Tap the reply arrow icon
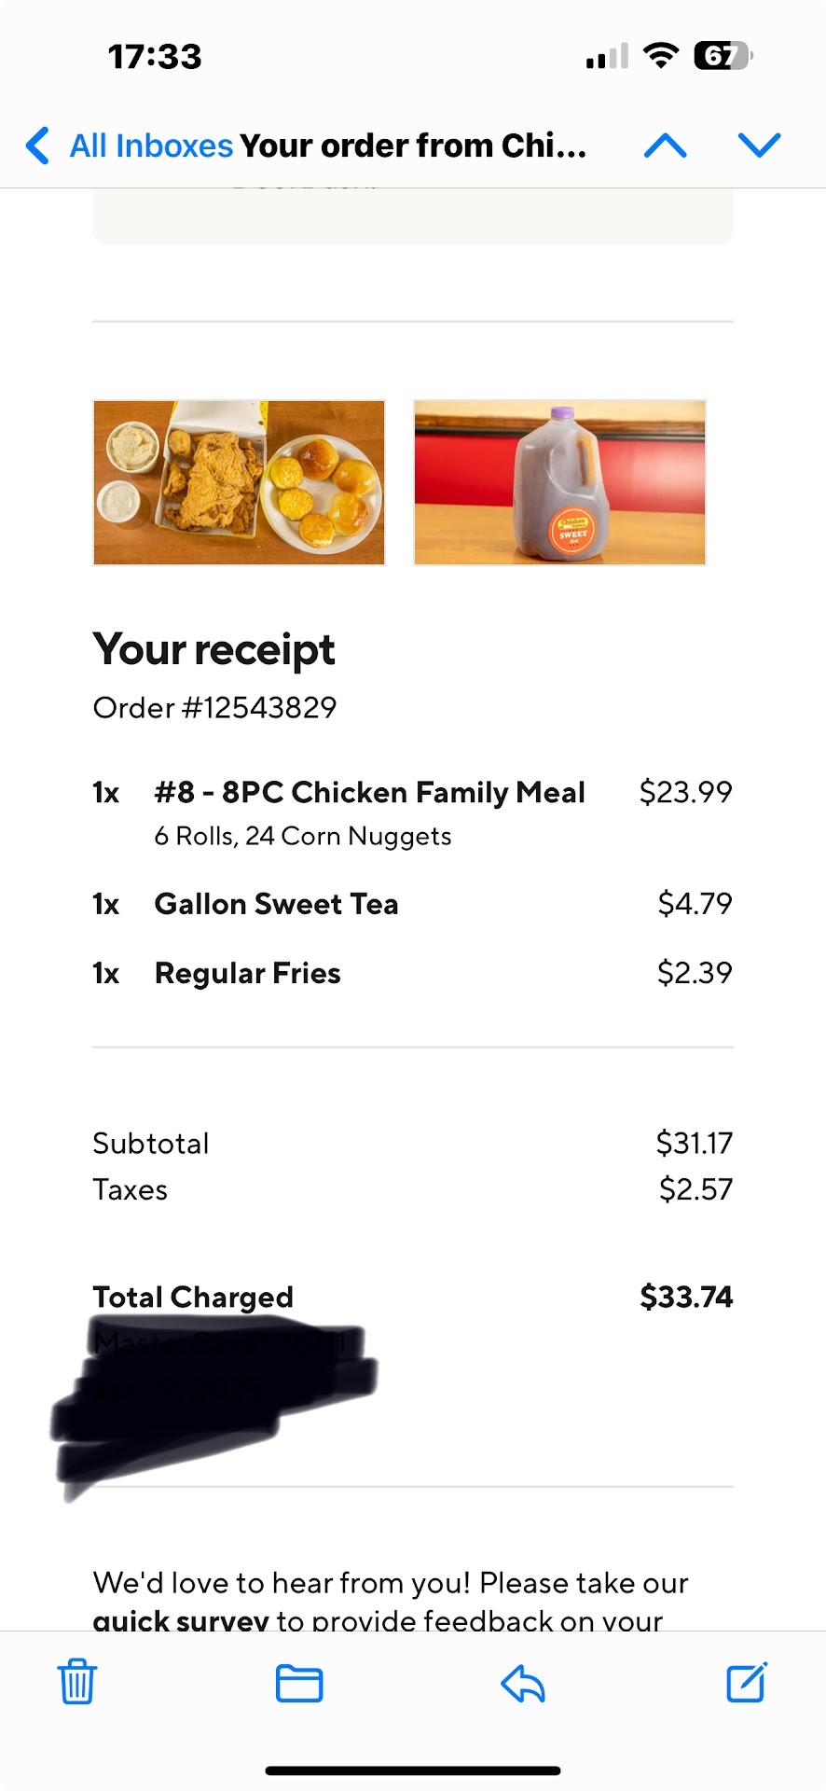826x1791 pixels. click(523, 1684)
